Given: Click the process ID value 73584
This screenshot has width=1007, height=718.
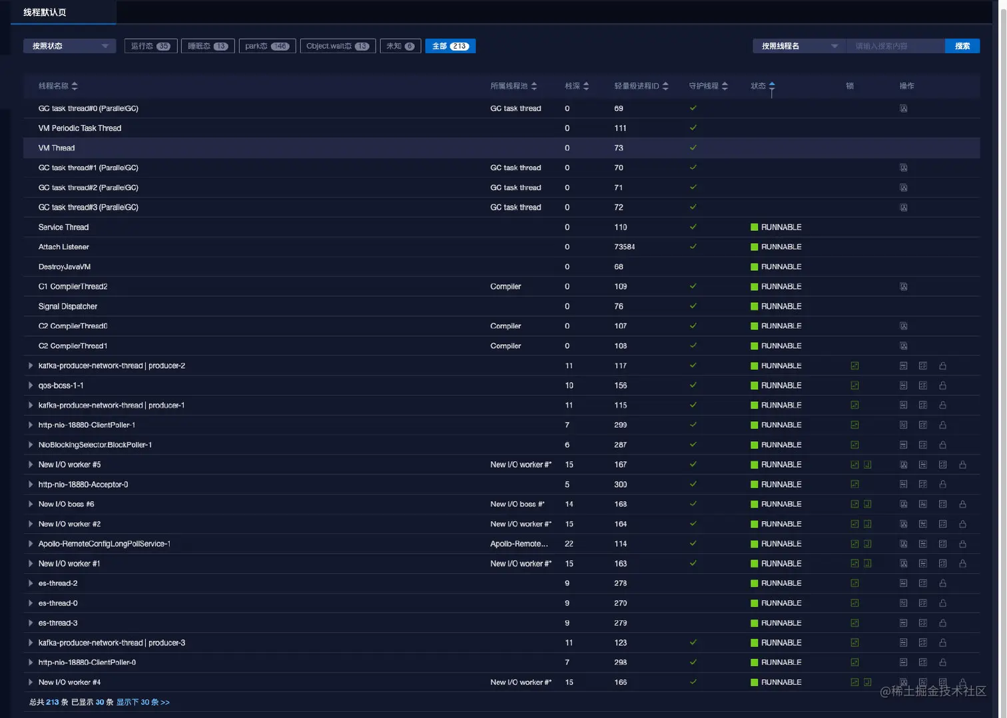Looking at the screenshot, I should (625, 247).
